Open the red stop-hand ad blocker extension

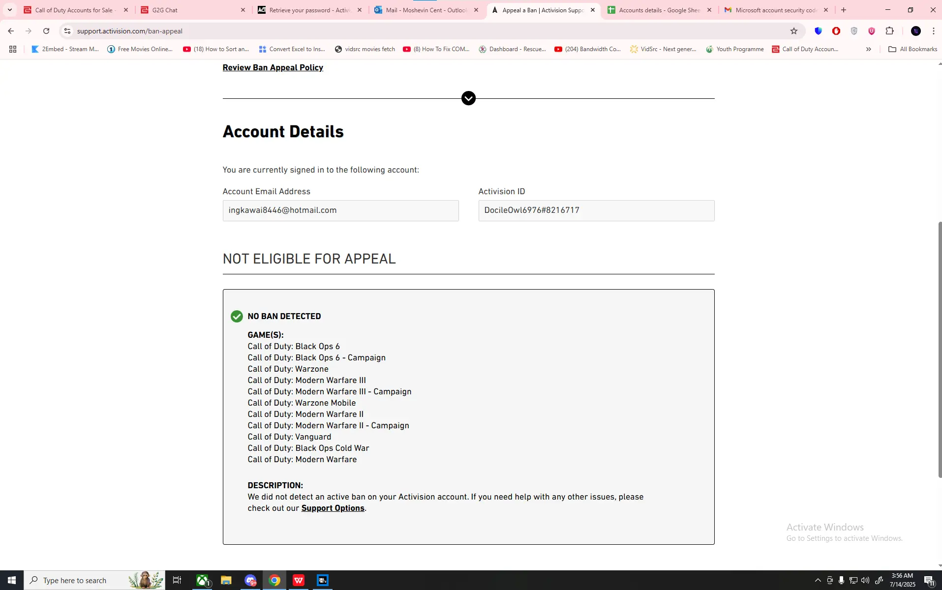(x=836, y=31)
